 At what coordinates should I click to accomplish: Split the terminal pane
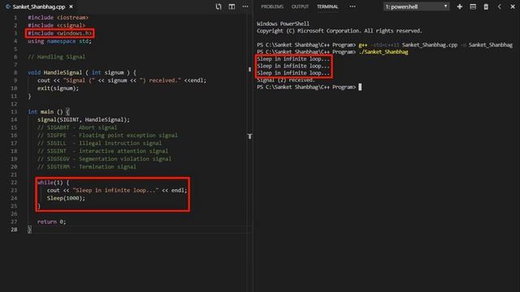473,6
